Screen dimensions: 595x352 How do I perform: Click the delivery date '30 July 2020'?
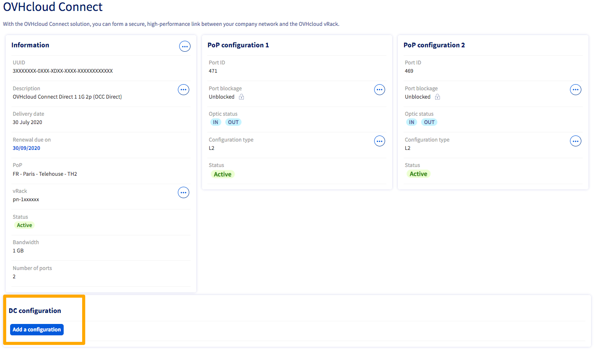coord(28,122)
